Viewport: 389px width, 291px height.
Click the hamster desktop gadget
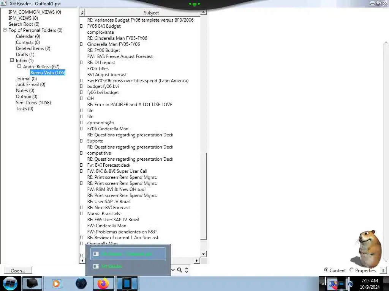point(367,249)
